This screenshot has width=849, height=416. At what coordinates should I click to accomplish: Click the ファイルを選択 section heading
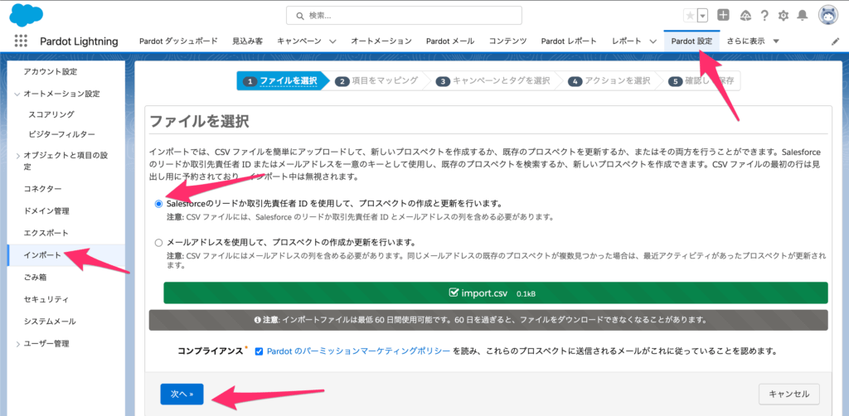(x=199, y=121)
